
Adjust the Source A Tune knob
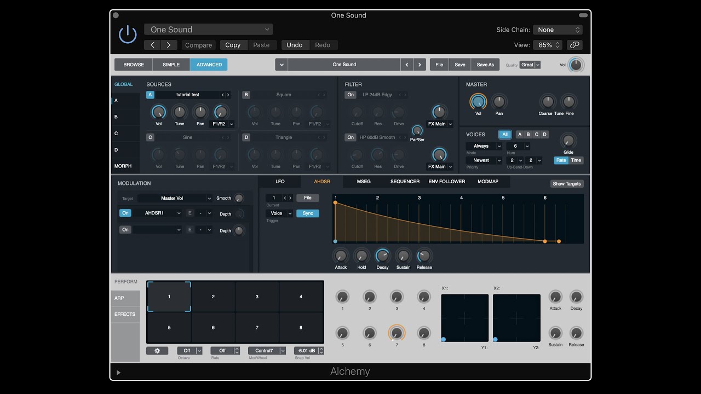coord(179,112)
